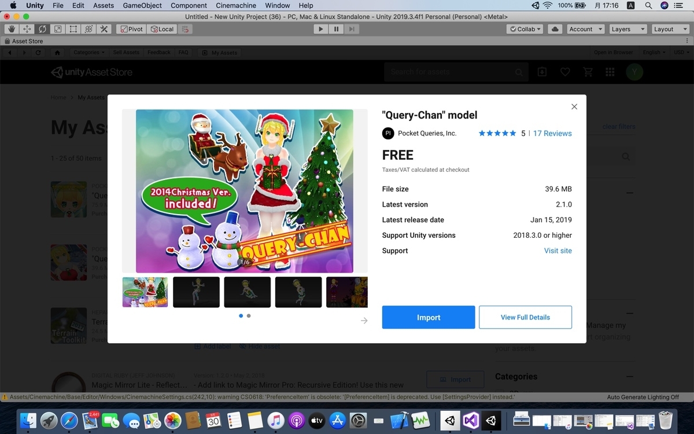Show next thumbnails with the arrow
Viewport: 694px width, 434px height.
[364, 321]
